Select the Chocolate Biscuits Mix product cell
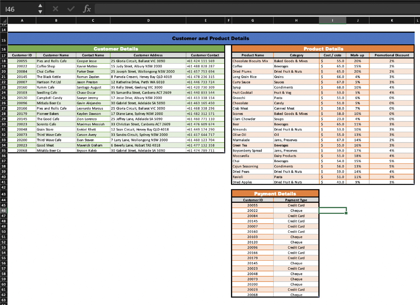420x305 pixels. coord(252,60)
